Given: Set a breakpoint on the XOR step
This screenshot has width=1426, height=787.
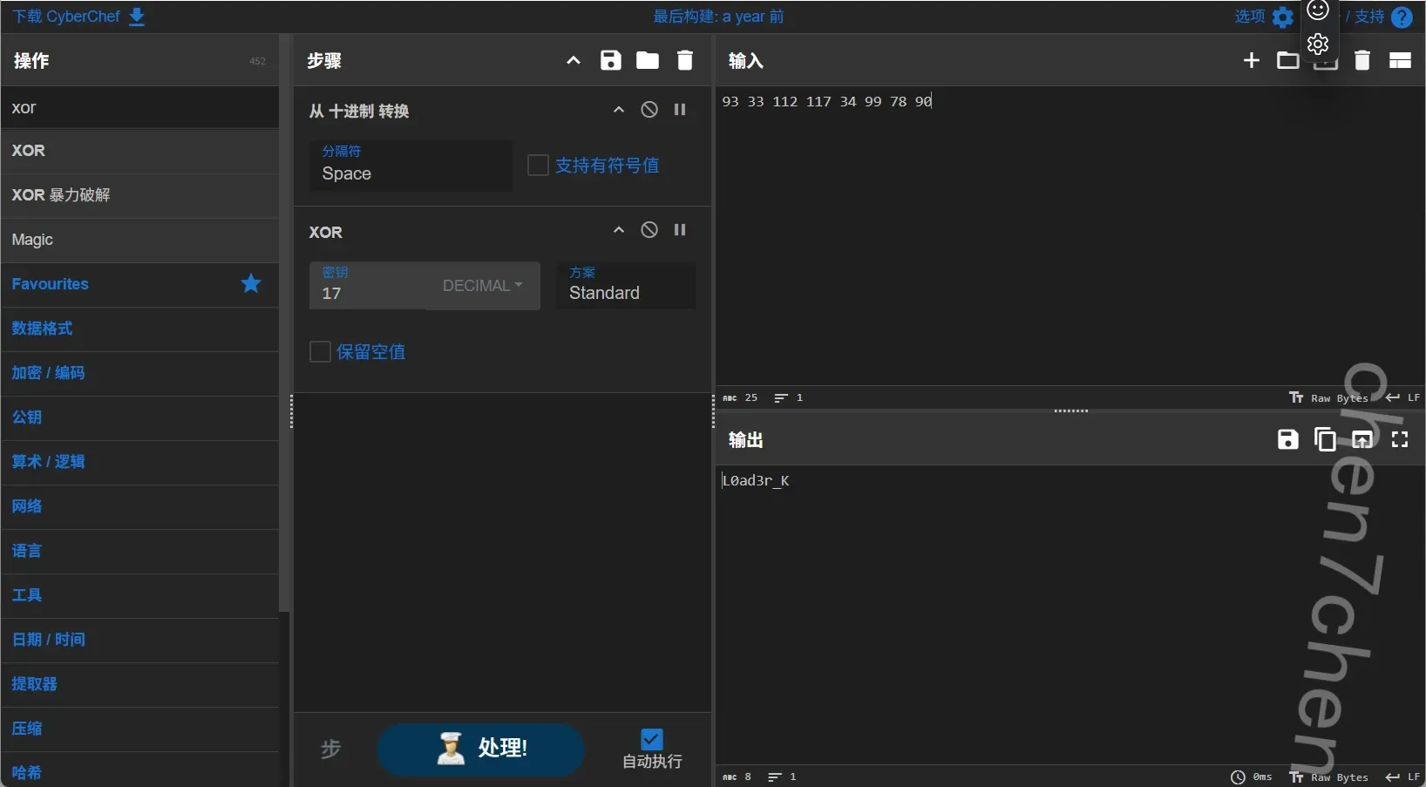Looking at the screenshot, I should [680, 230].
